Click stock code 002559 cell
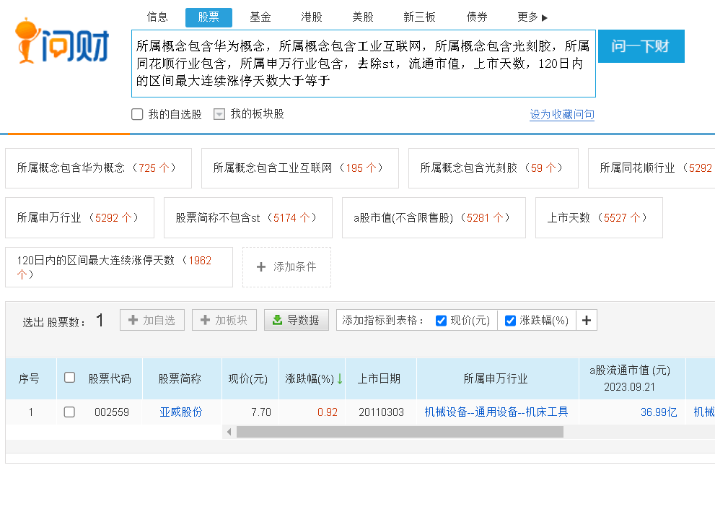715x525 pixels. coord(112,412)
